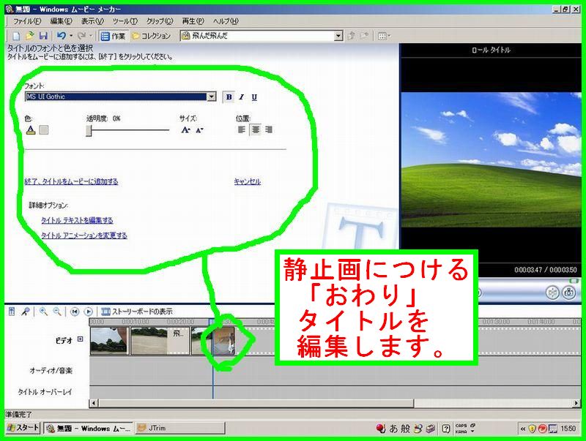Play the timeline
The image size is (586, 441).
click(x=88, y=311)
